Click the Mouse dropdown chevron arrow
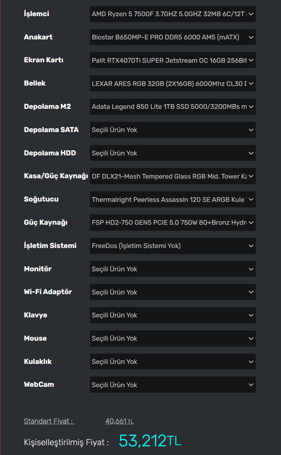The width and height of the screenshot is (281, 455). pos(251,339)
